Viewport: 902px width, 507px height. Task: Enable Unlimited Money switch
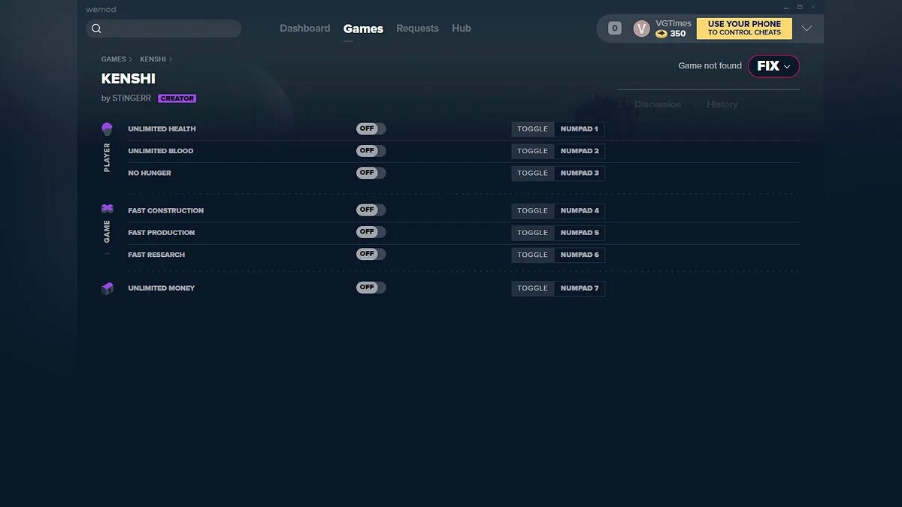coord(371,288)
